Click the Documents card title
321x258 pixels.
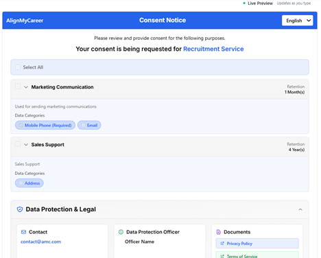tap(237, 232)
